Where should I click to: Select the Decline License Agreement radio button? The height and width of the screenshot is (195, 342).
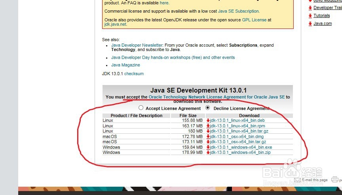(208, 108)
